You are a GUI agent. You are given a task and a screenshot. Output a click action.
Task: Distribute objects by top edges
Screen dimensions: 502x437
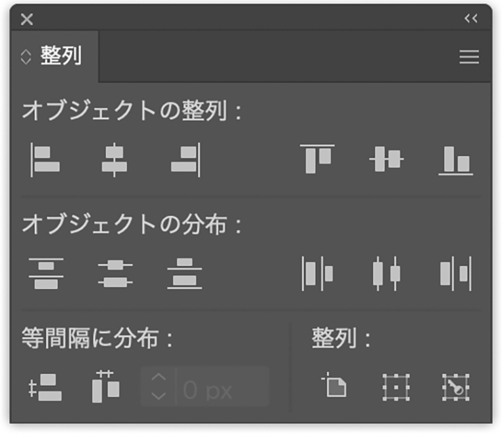pyautogui.click(x=45, y=273)
